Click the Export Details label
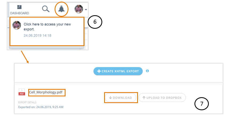The image size is (236, 131). pyautogui.click(x=27, y=103)
